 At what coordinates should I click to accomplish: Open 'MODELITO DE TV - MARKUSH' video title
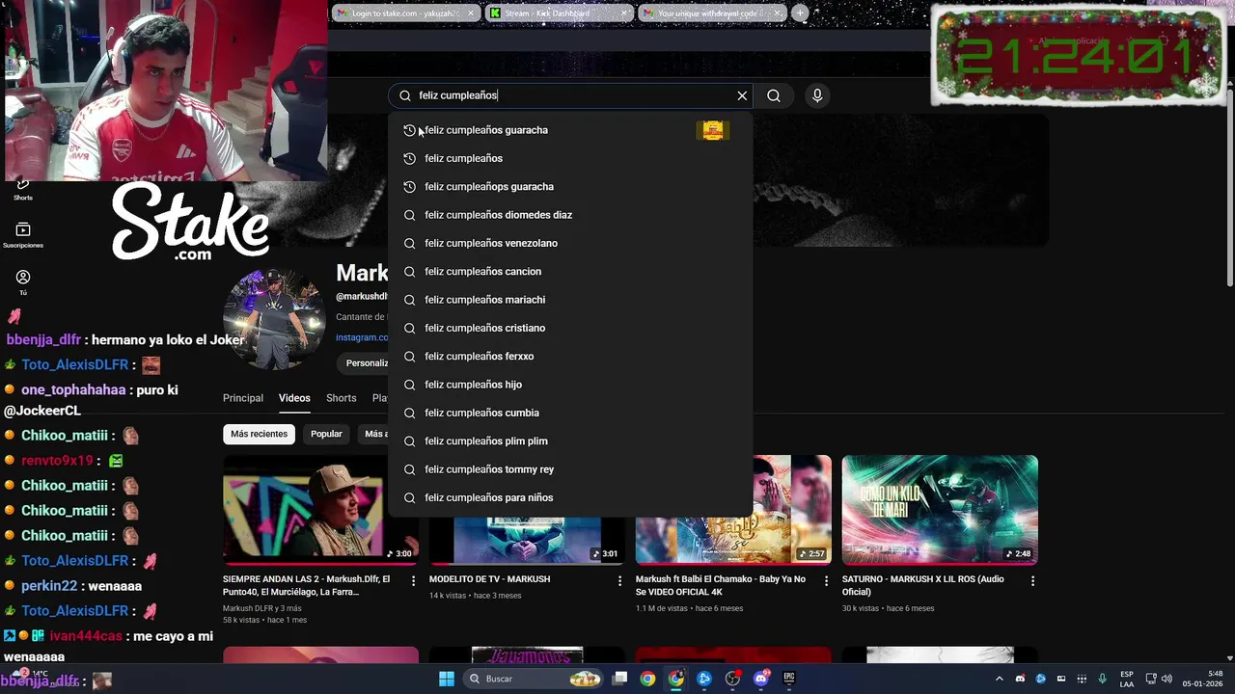(490, 579)
